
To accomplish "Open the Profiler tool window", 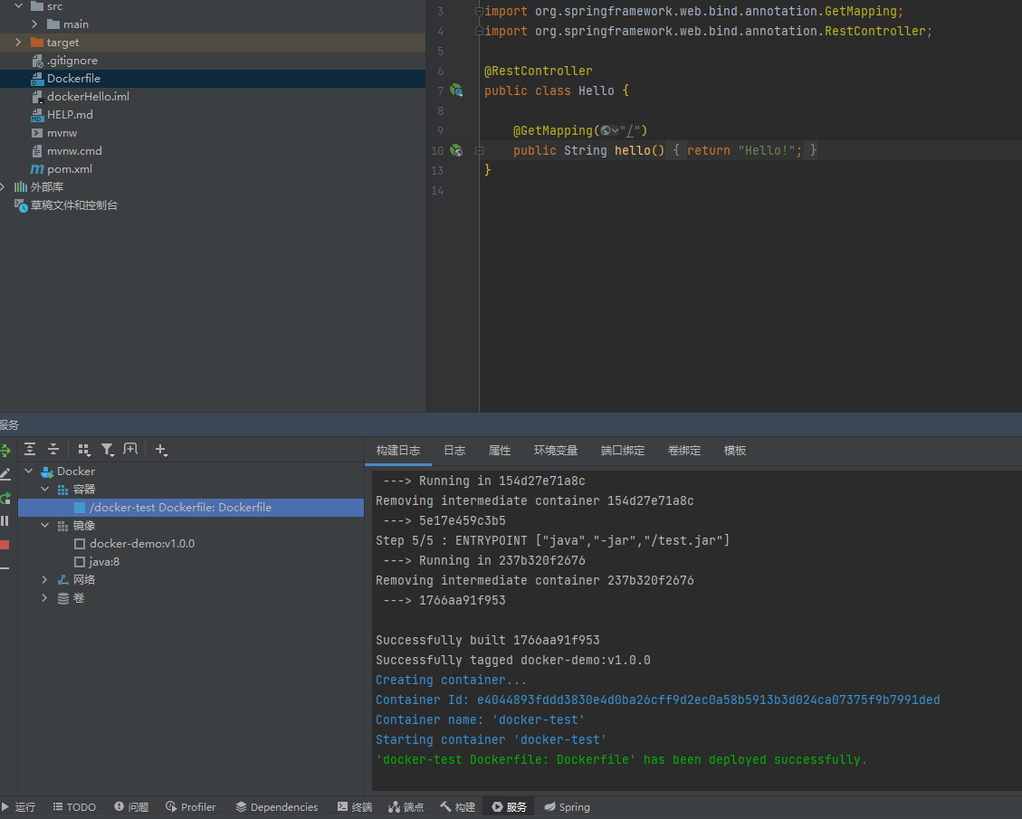I will pos(190,806).
